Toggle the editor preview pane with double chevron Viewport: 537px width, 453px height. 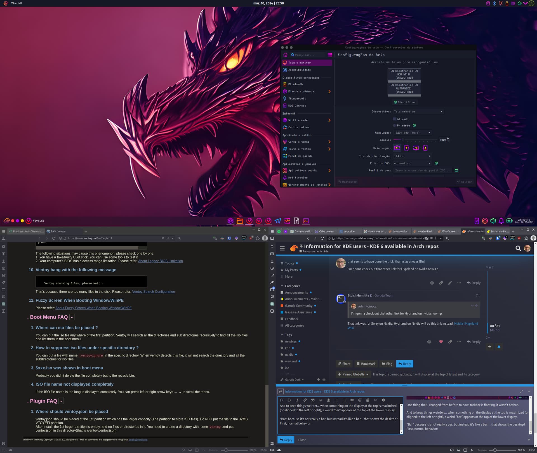pyautogui.click(x=529, y=440)
